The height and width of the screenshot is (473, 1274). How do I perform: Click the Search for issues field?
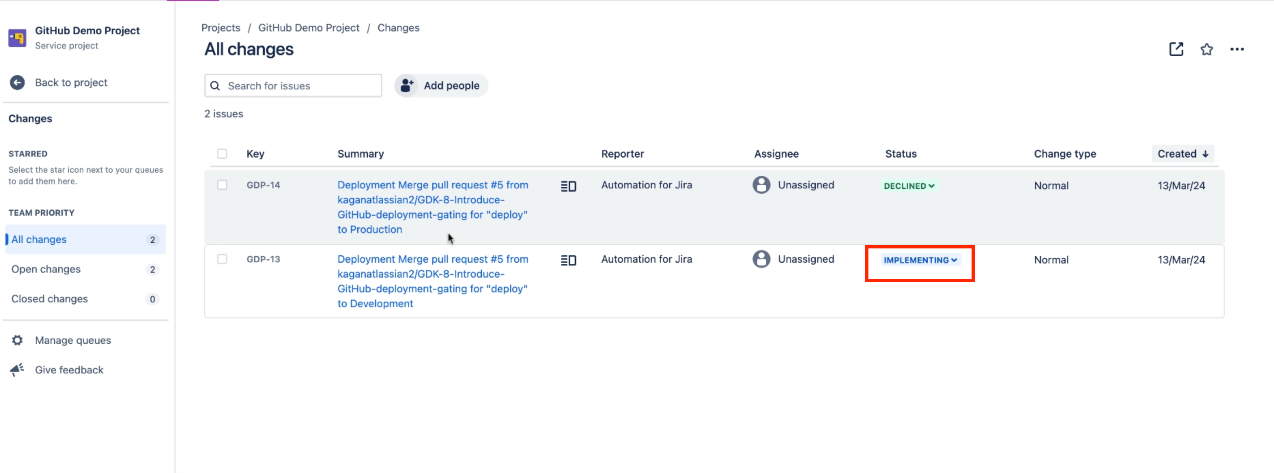pos(293,86)
